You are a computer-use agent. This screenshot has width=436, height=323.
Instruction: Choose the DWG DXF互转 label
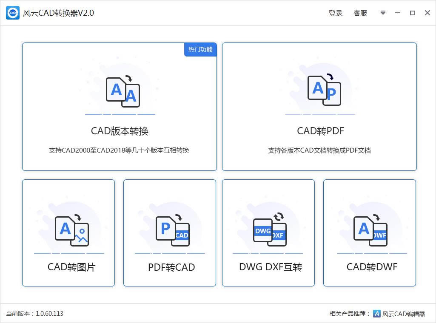pyautogui.click(x=271, y=267)
